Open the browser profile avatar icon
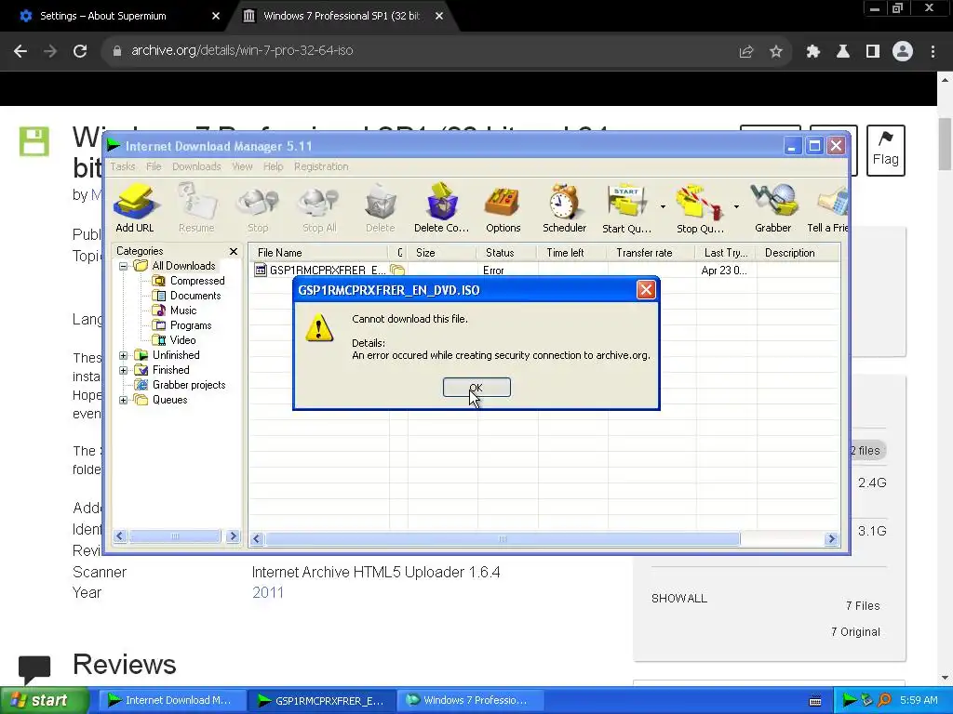Screen dimensions: 953x714 click(903, 51)
